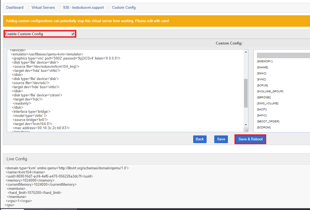Click the graphics type='vnc' config line
Screen dimensions: 310x210
pyautogui.click(x=66, y=58)
